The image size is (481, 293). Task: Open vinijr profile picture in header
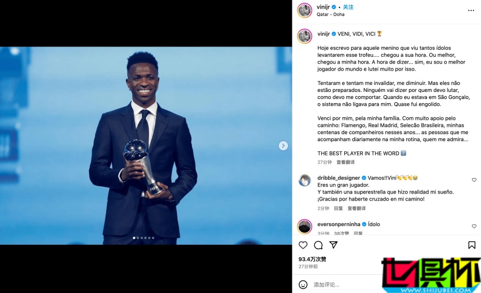pos(305,11)
